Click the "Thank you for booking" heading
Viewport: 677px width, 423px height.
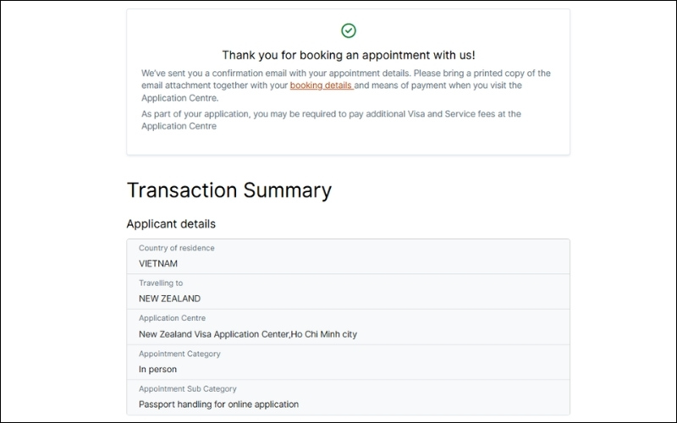click(x=348, y=55)
